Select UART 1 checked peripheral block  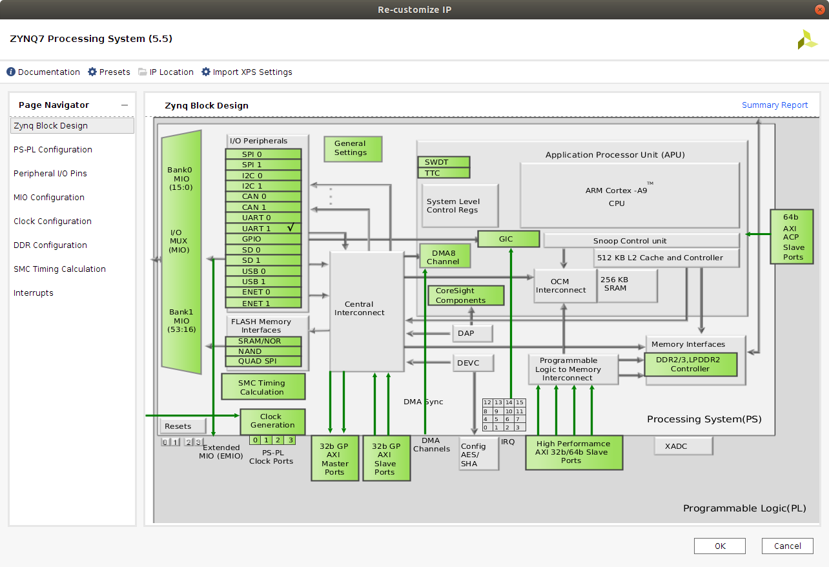pos(263,229)
